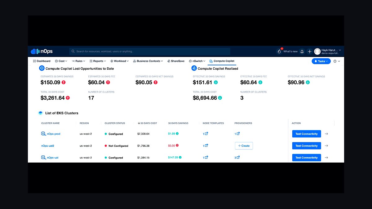Open the flame alerts icon with badge
This screenshot has width=372, height=209.
[x=279, y=51]
